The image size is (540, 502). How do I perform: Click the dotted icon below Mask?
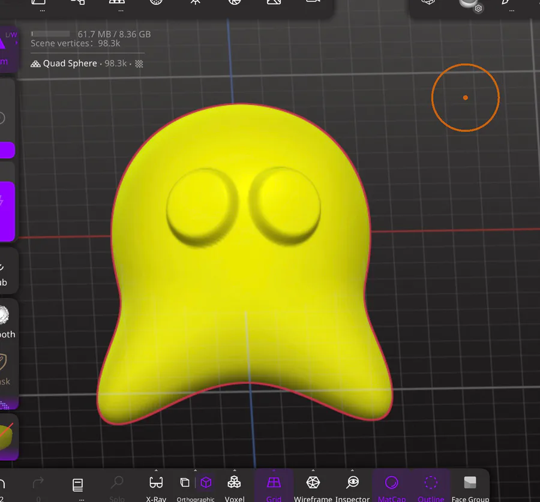[4, 405]
